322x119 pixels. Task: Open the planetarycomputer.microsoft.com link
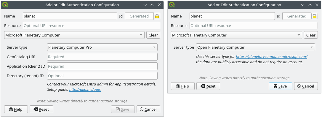[x=271, y=56]
